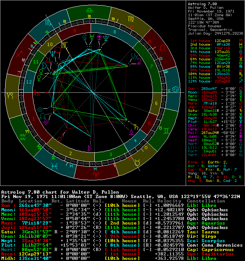
Task: Select the Pallas glyph next to Saturn
Action: pos(131,133)
